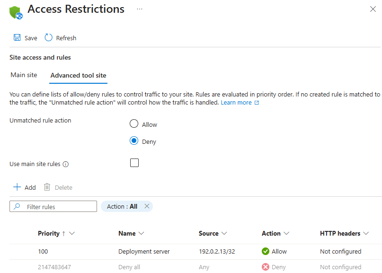
Task: Click the Save icon
Action: 17,37
